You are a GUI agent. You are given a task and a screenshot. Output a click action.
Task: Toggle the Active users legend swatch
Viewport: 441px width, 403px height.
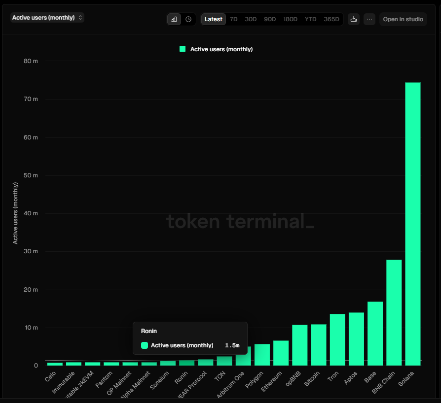click(x=183, y=49)
